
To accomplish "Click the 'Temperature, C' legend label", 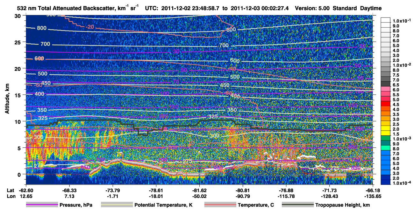I will [256, 205].
